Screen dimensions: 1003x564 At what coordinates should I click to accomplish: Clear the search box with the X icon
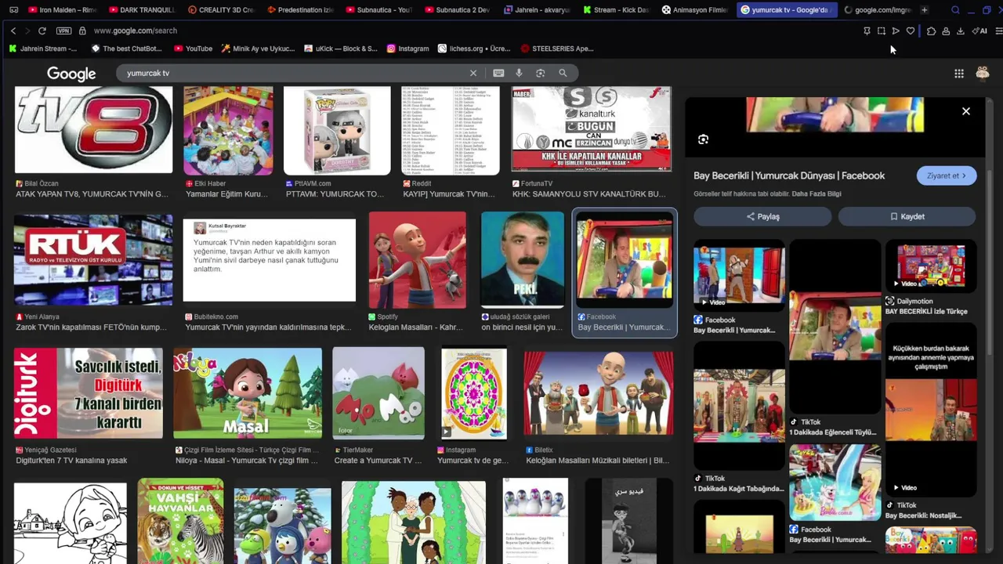(x=473, y=73)
